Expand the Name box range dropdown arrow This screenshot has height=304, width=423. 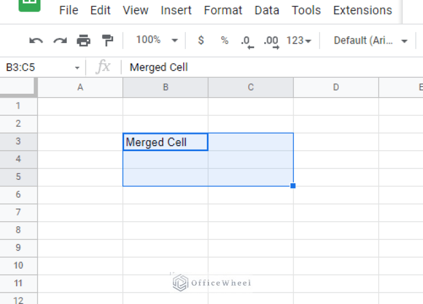[x=77, y=68]
